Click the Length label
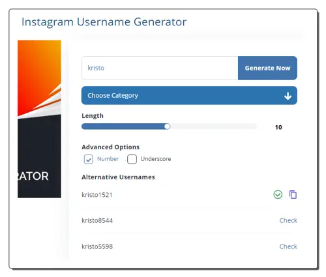Viewport: 326px width, 277px height. [x=93, y=116]
